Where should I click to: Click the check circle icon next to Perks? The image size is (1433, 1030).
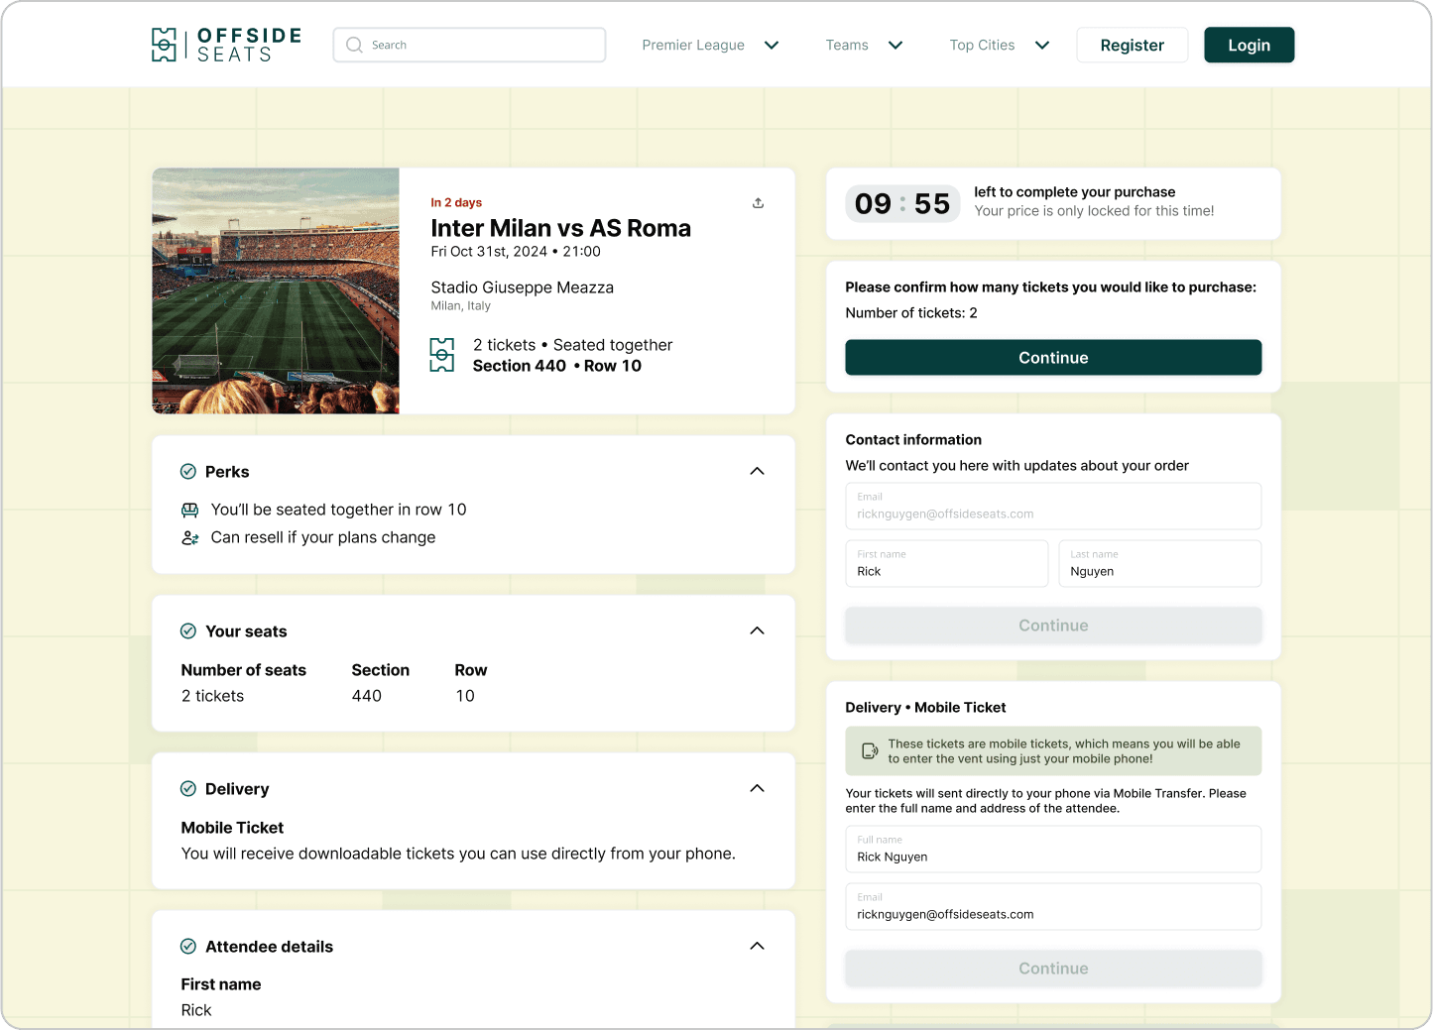(187, 472)
